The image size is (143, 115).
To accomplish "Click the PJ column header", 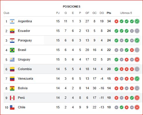I will point(58,13).
